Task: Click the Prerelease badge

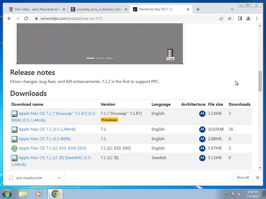Action: 109,120
